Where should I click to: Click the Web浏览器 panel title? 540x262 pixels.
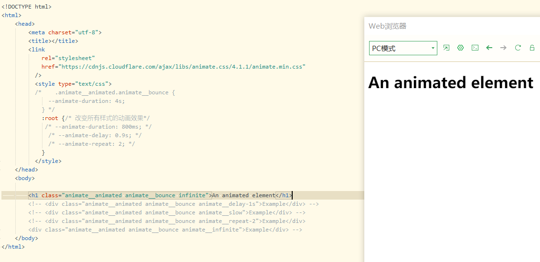387,26
